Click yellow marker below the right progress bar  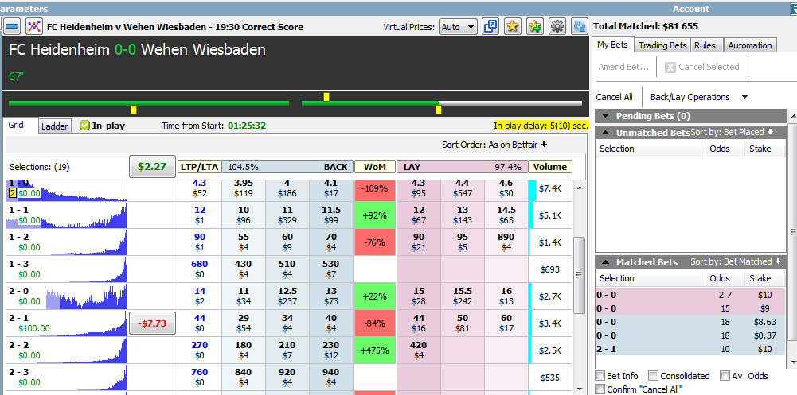coord(439,110)
